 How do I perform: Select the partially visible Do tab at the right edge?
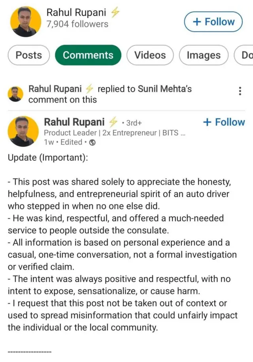(246, 55)
